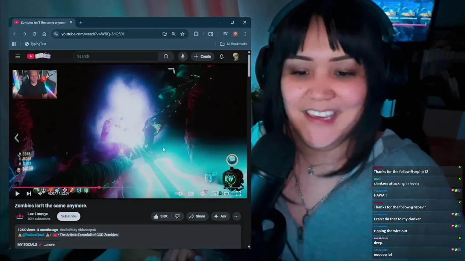This screenshot has height=261, width=465.
Task: Open the Create menu
Action: tap(202, 56)
